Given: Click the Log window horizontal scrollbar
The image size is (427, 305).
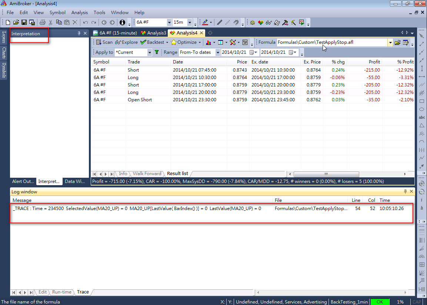Looking at the screenshot, I should pyautogui.click(x=331, y=292).
